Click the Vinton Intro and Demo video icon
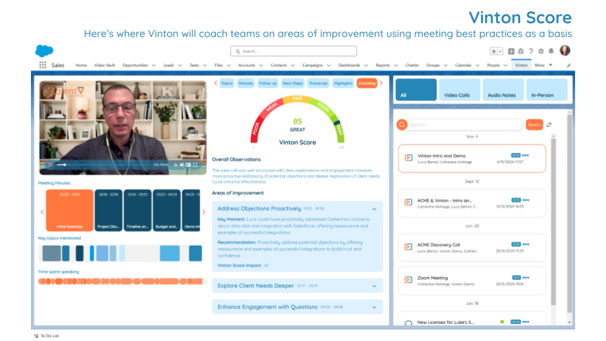606x341 pixels. pyautogui.click(x=408, y=158)
